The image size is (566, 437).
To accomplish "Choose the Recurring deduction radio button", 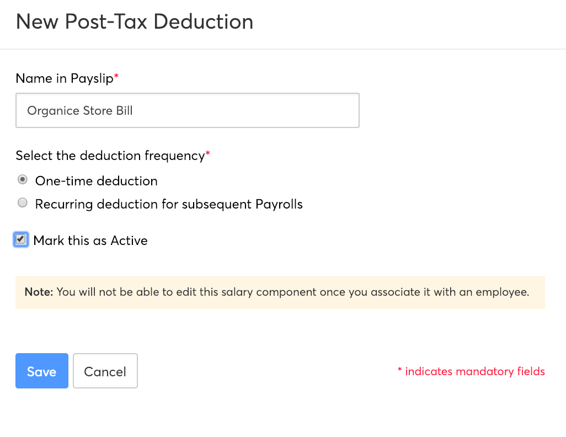I will pyautogui.click(x=23, y=203).
